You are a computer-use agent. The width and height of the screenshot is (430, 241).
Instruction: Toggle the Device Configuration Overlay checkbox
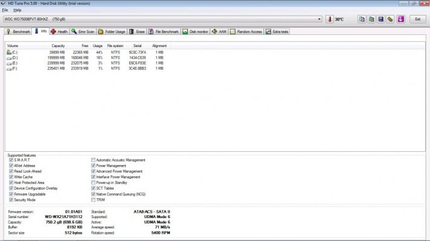click(11, 188)
